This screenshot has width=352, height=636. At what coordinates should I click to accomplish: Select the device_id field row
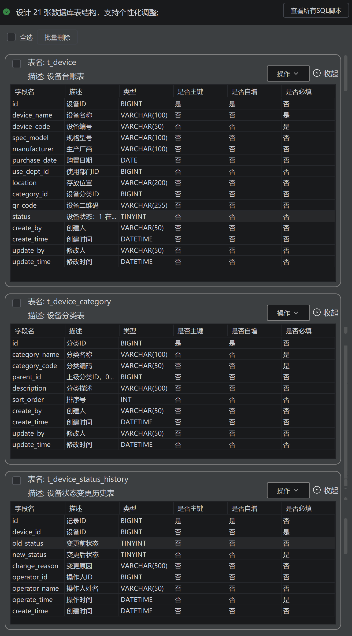point(173,532)
